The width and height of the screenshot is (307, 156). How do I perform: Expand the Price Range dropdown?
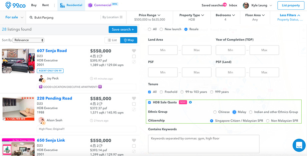(x=149, y=17)
